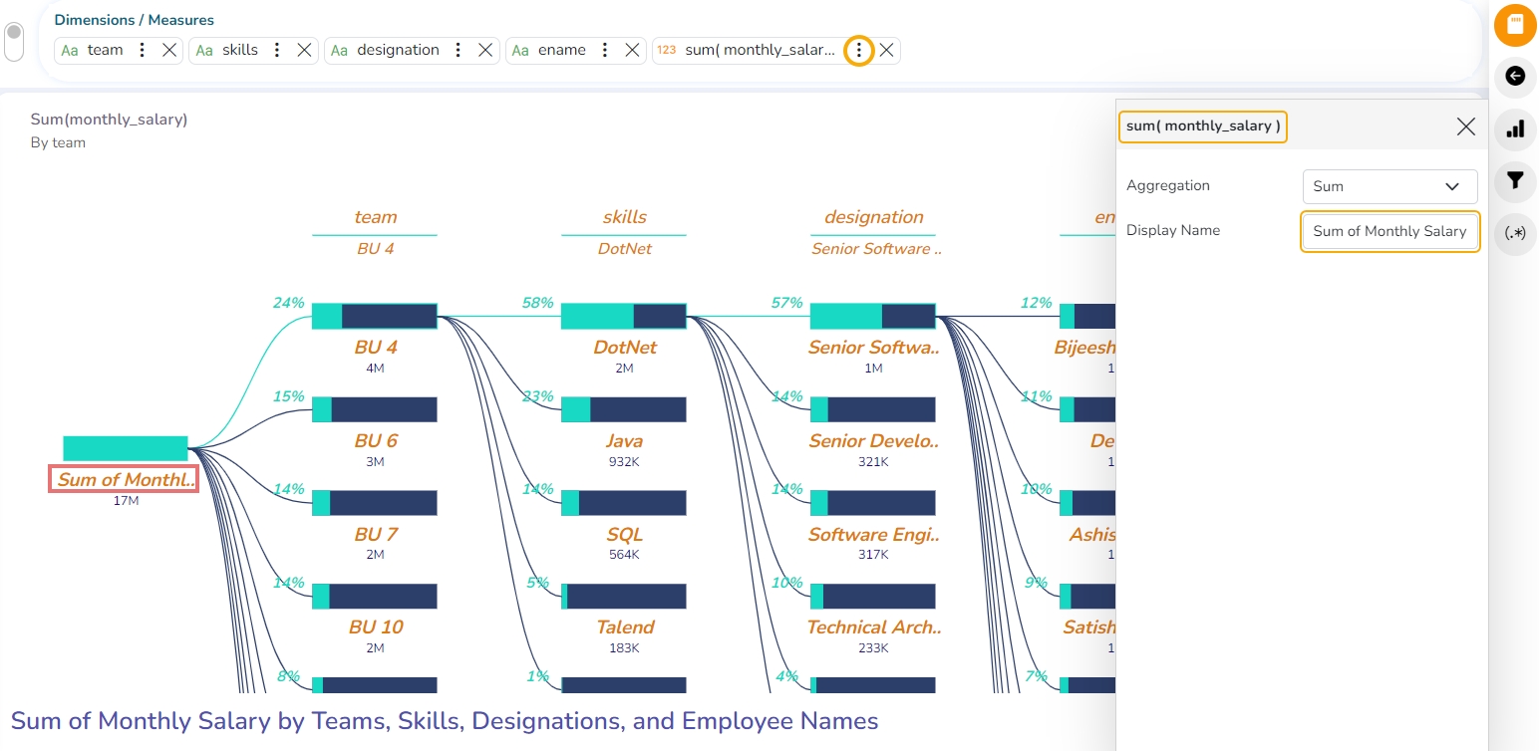
Task: Remove the team dimension chip
Action: coord(169,50)
